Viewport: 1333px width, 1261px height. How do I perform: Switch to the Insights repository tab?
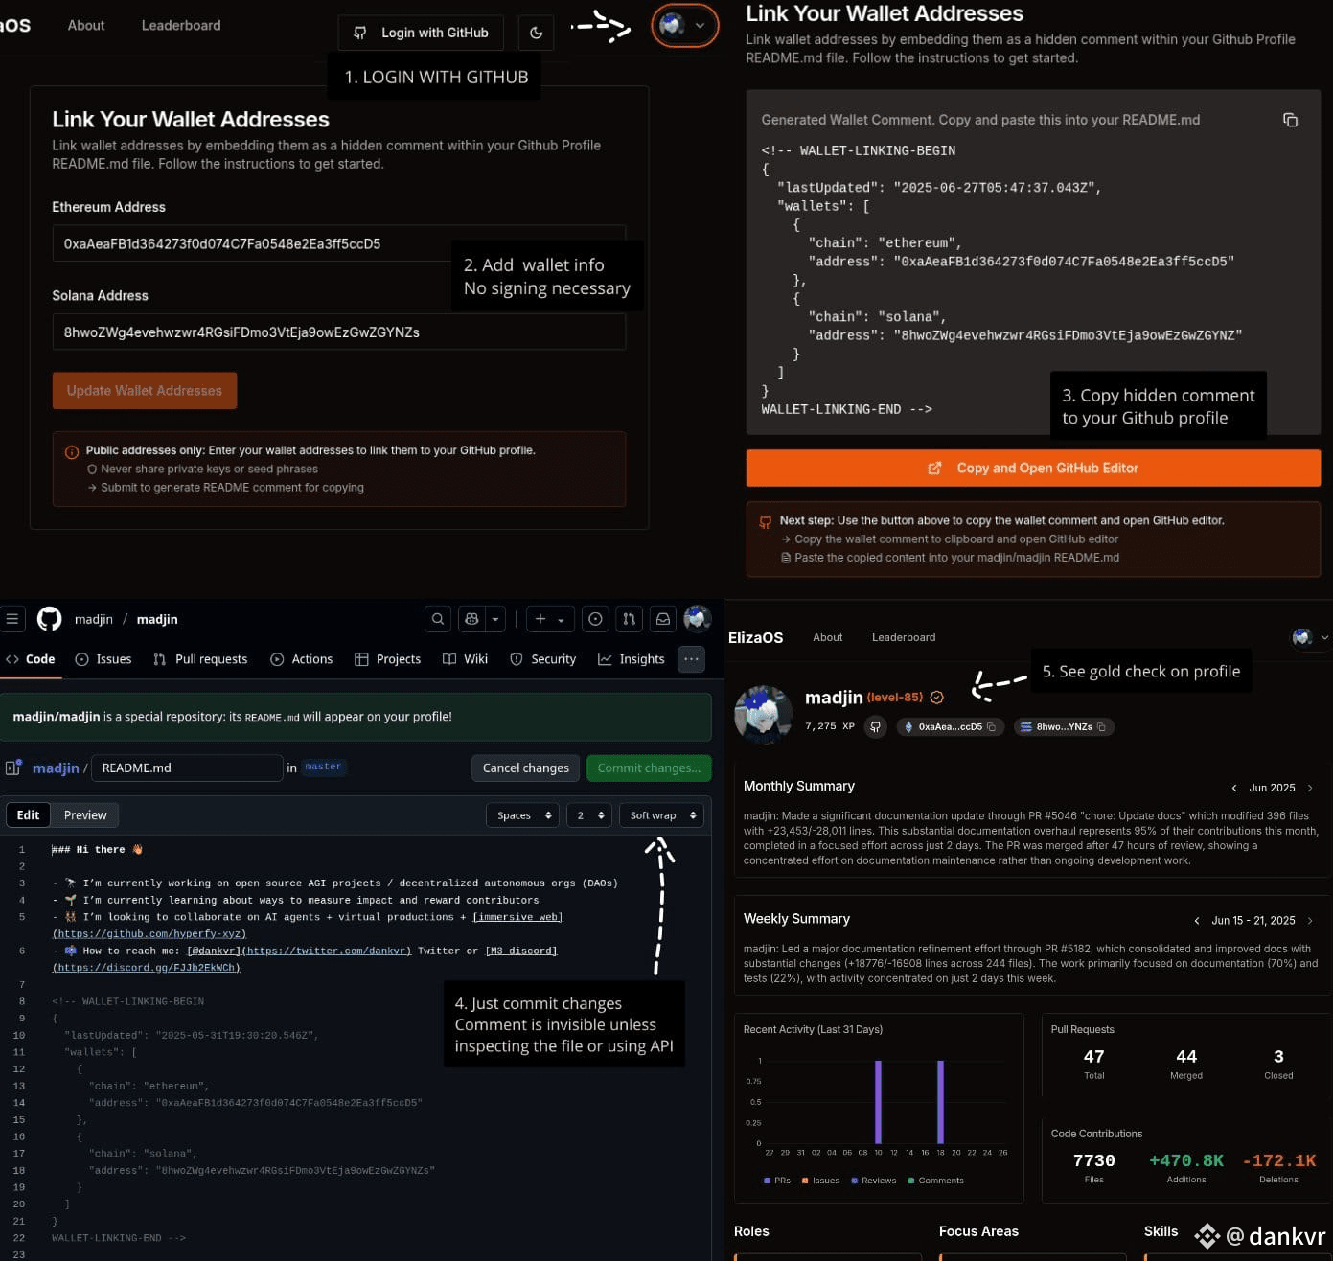tap(632, 659)
